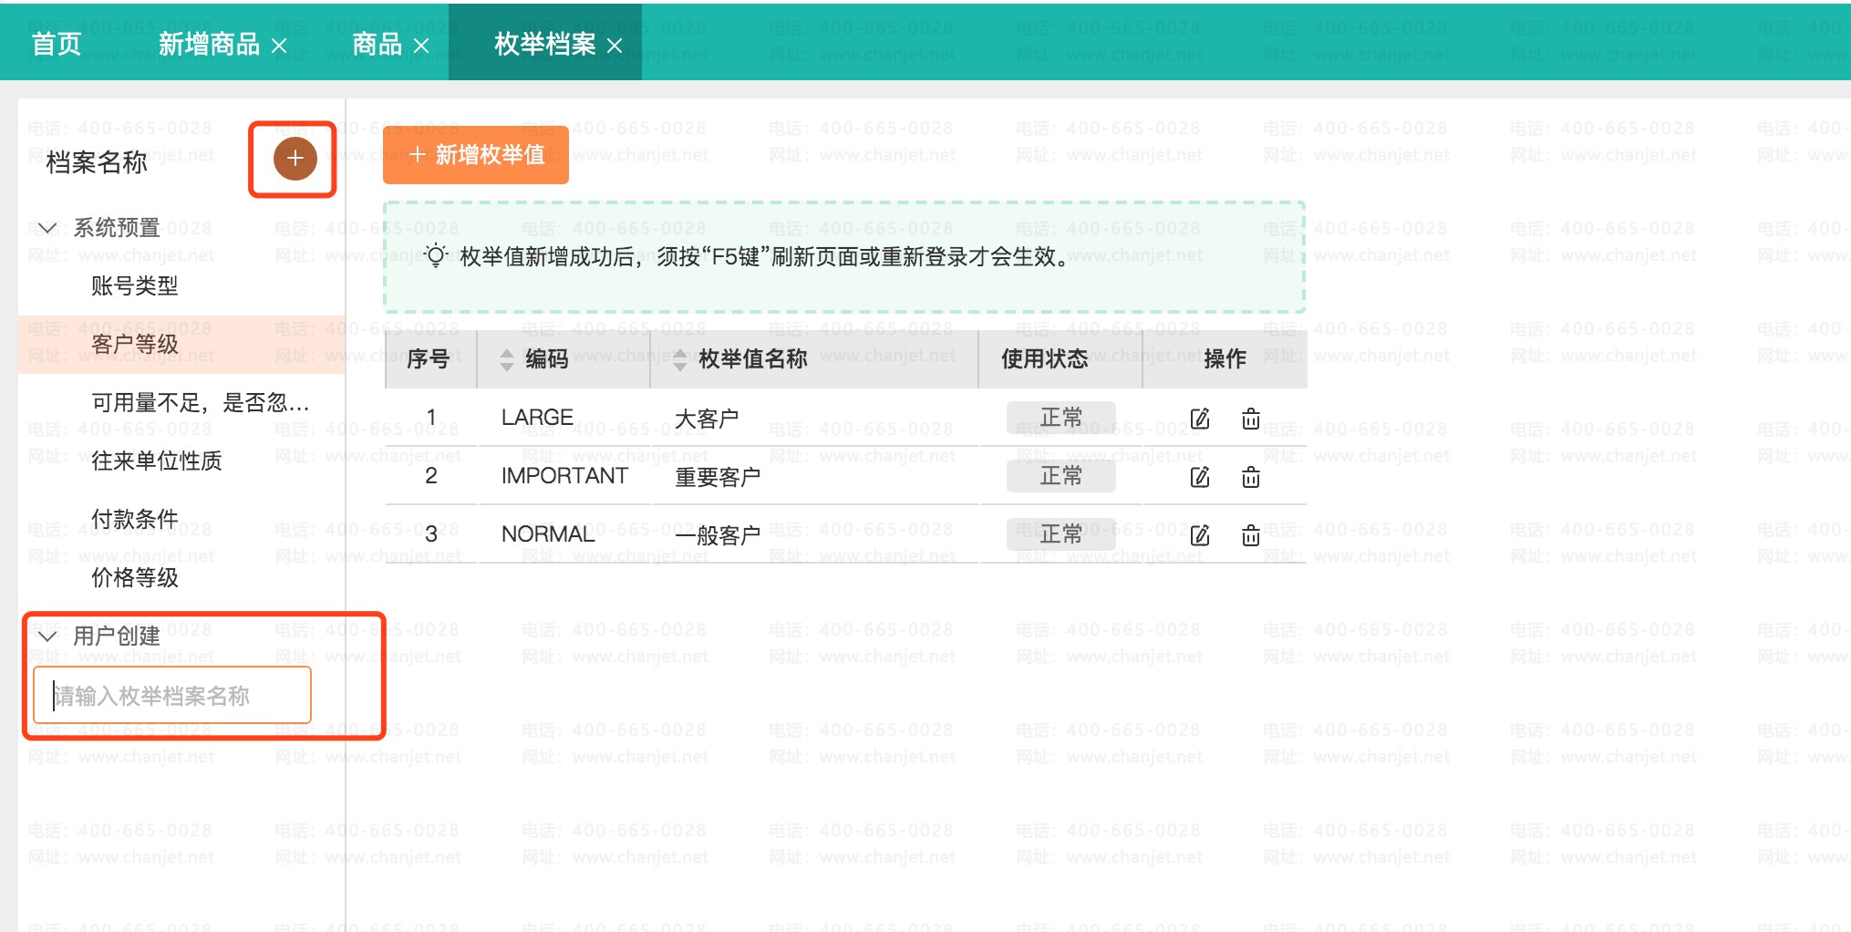Click the 正常 status of LARGE row
This screenshot has width=1851, height=932.
(x=1061, y=418)
